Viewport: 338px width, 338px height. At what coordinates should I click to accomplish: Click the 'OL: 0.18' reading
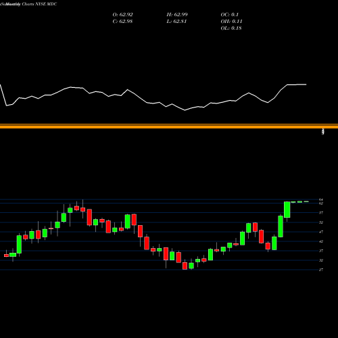[x=231, y=28]
